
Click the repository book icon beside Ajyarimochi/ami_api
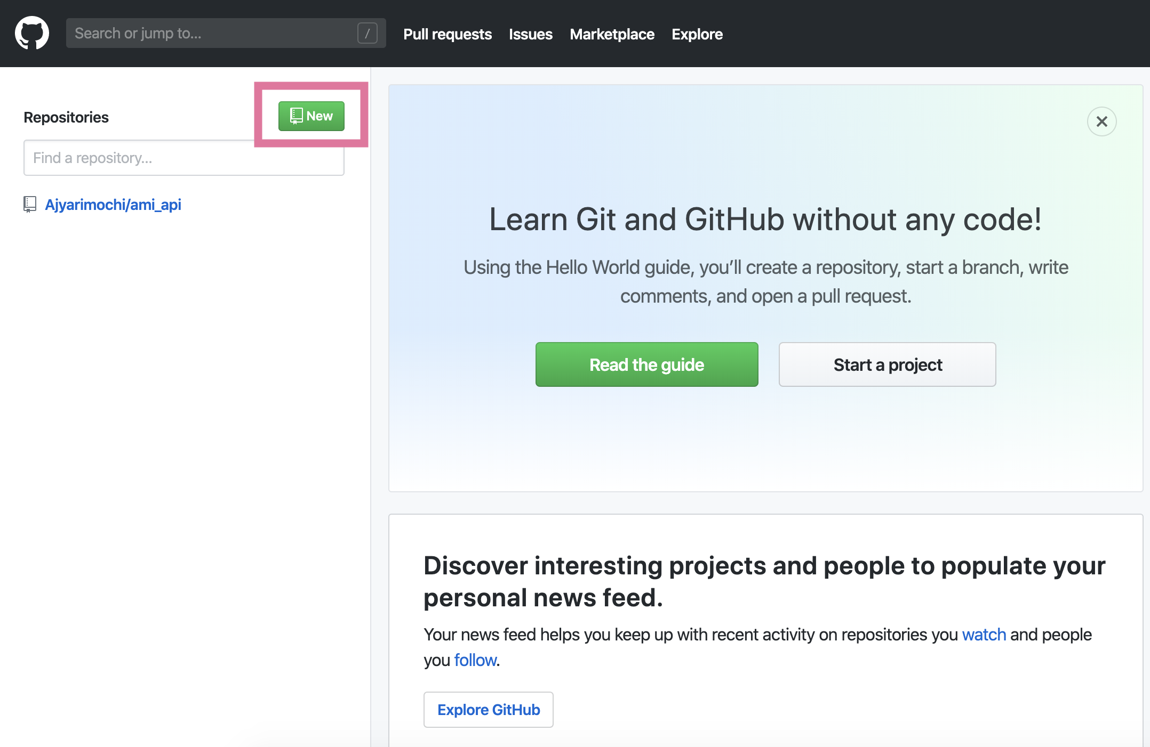[x=30, y=204]
